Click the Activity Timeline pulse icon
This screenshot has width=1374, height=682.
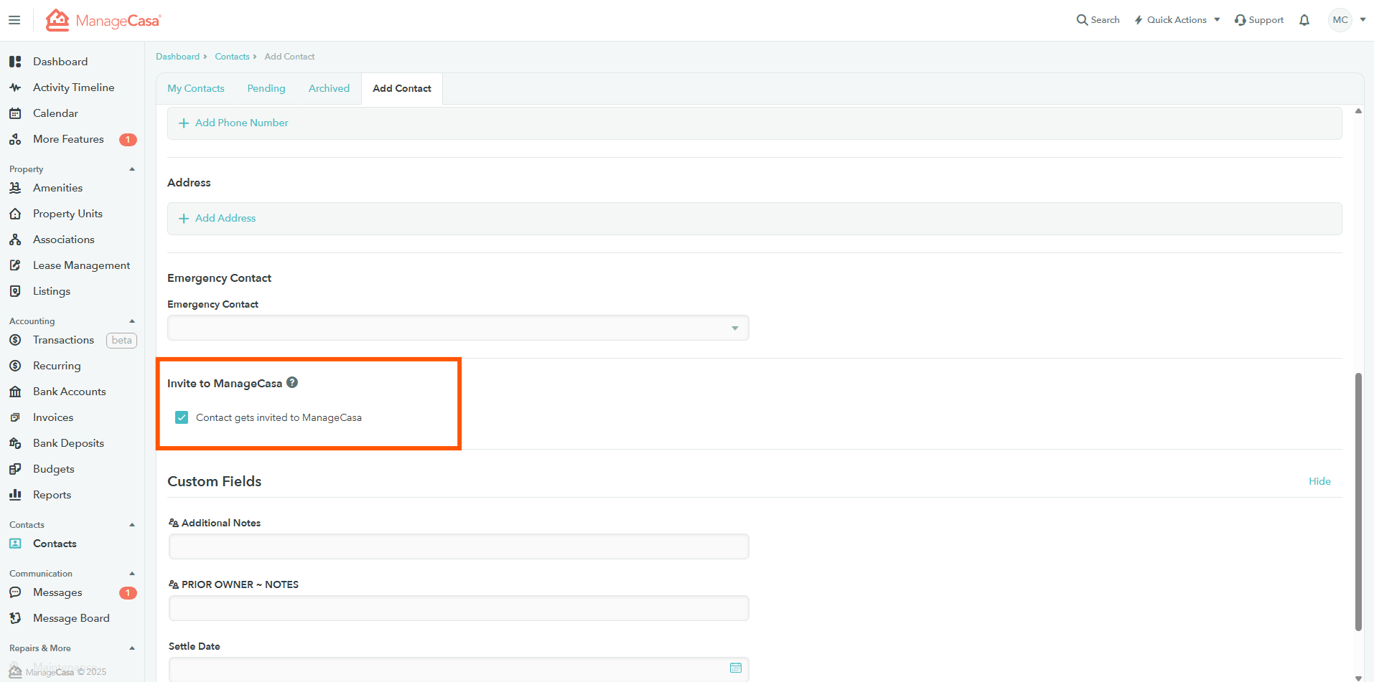15,87
